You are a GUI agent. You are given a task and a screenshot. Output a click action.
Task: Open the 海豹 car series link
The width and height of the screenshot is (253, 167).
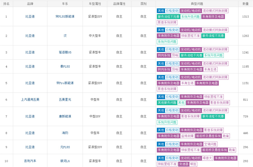coord(65,133)
